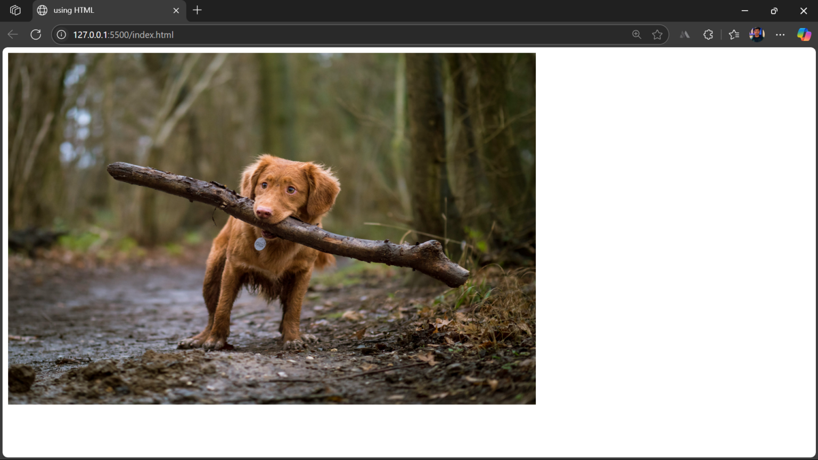Click the forward navigation arrow
The height and width of the screenshot is (460, 818).
(x=24, y=34)
